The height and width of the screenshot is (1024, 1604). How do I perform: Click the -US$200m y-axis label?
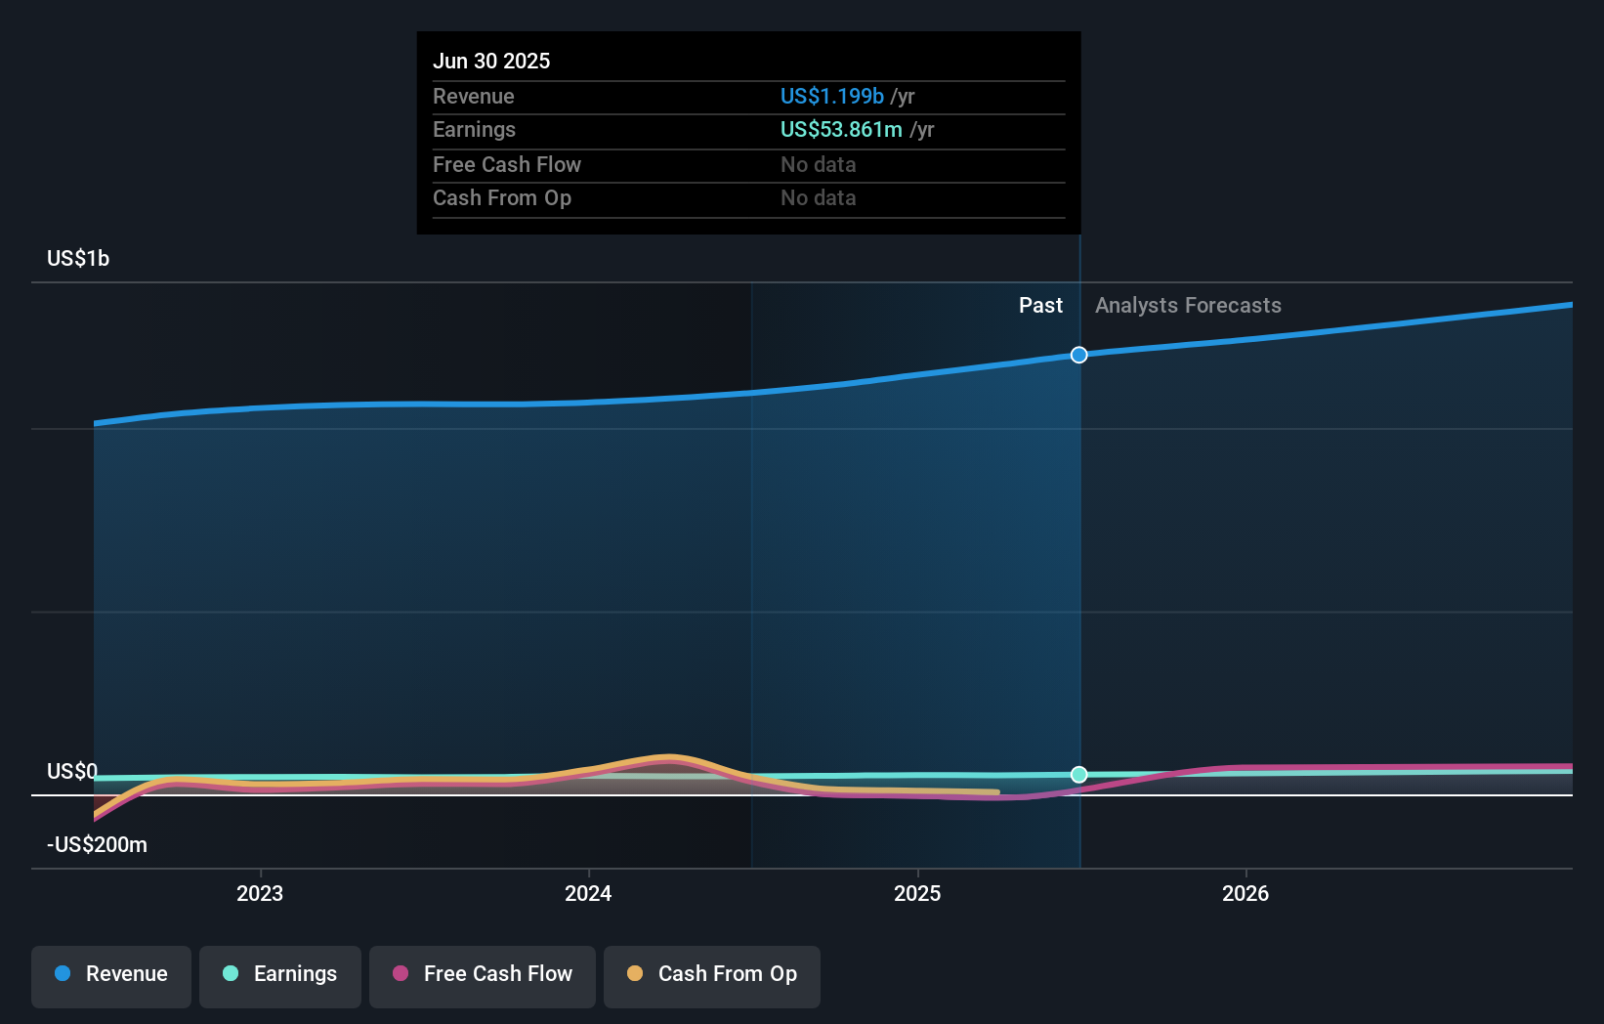[97, 845]
